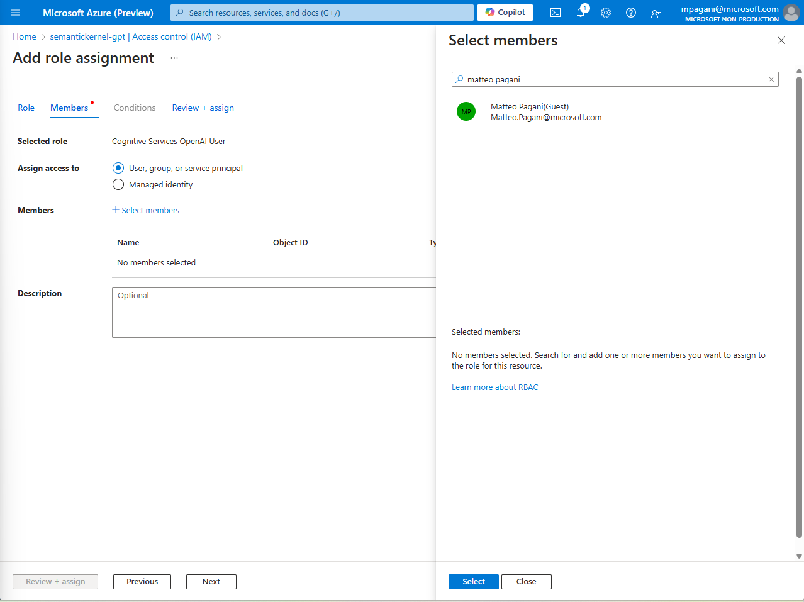This screenshot has width=804, height=602.
Task: Click the Object ID column header
Action: coord(291,242)
